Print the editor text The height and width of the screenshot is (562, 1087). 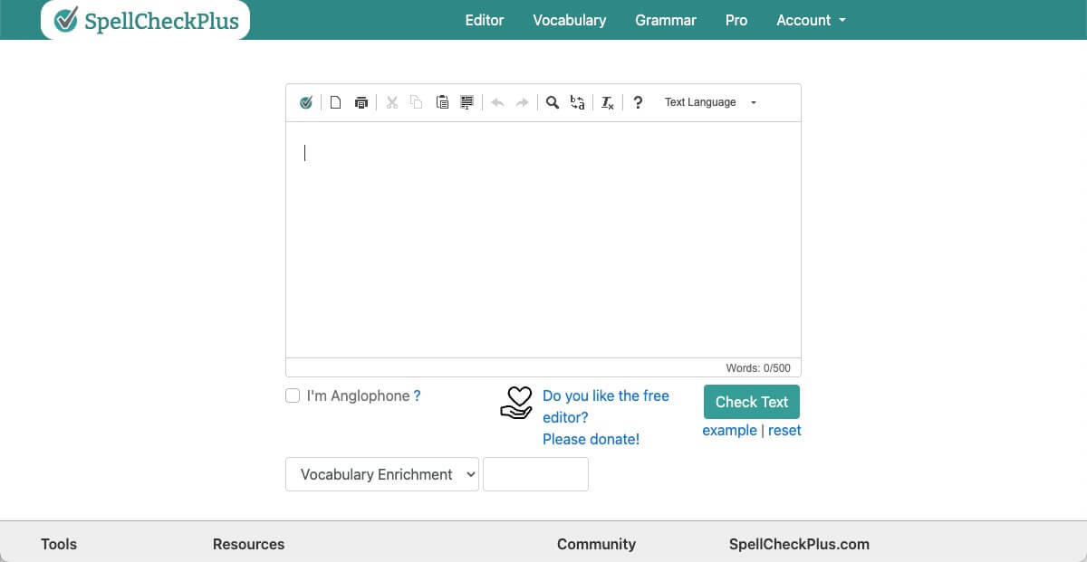coord(361,103)
